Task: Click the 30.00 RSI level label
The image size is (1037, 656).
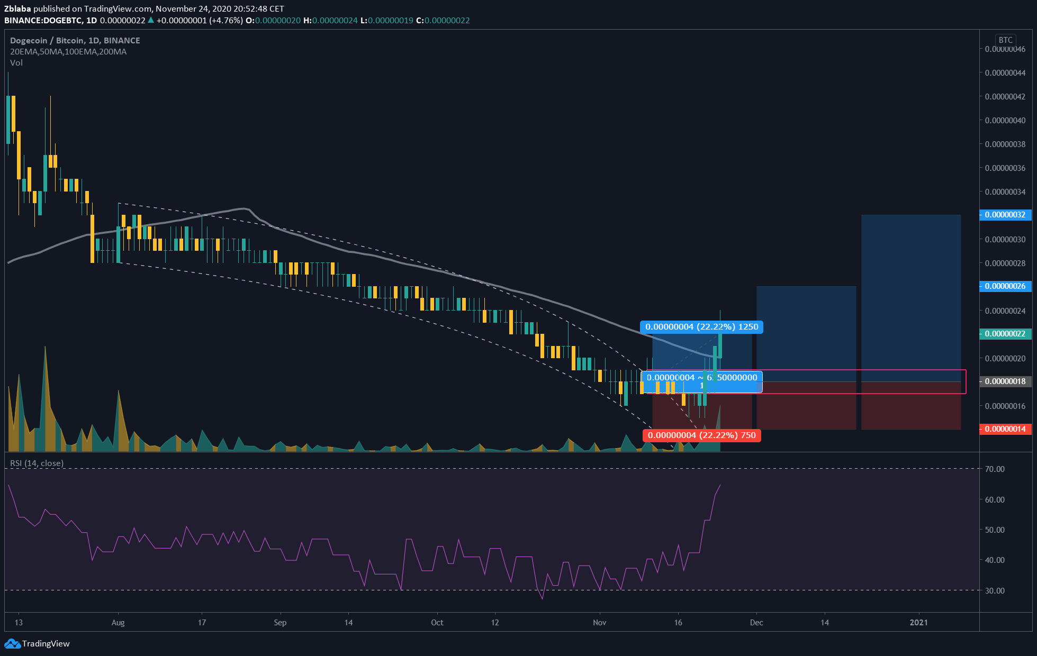Action: pos(995,590)
